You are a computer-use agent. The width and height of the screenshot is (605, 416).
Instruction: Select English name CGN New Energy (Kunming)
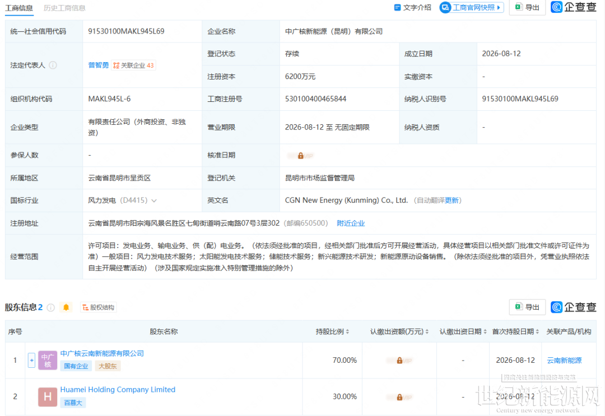[346, 200]
